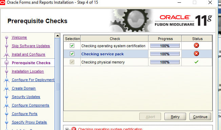Click the Retry button
This screenshot has height=130, width=221.
click(175, 116)
